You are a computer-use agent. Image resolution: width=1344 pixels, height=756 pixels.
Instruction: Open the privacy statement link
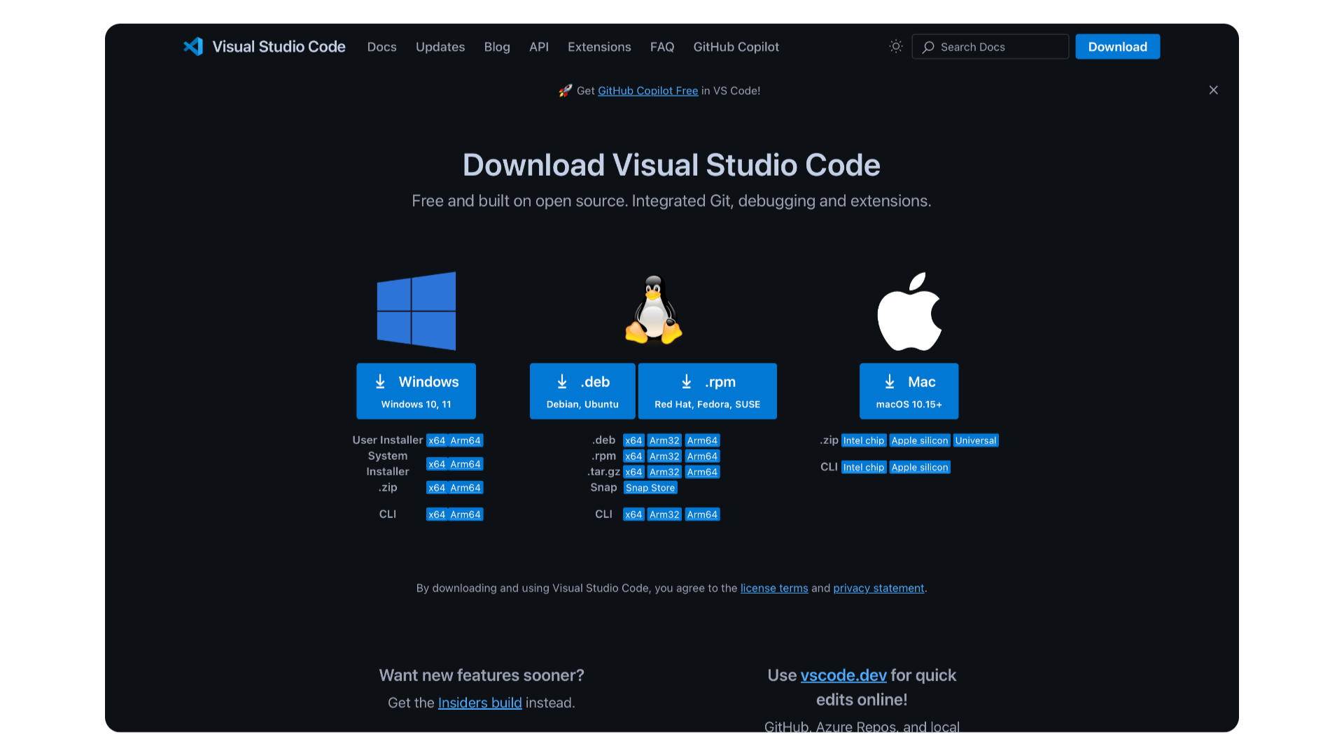pyautogui.click(x=878, y=589)
